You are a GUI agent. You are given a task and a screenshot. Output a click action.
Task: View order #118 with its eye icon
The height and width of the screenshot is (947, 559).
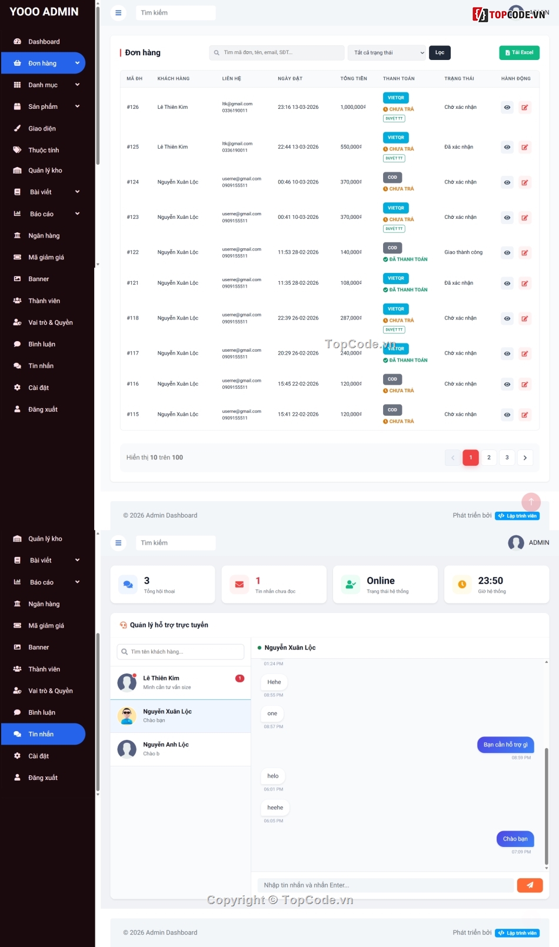pos(507,318)
